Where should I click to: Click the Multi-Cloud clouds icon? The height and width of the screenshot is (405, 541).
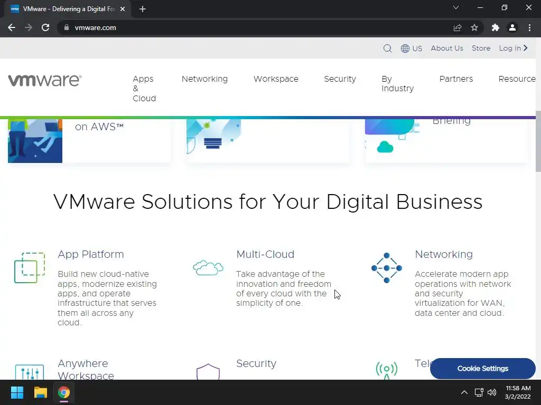pos(208,268)
